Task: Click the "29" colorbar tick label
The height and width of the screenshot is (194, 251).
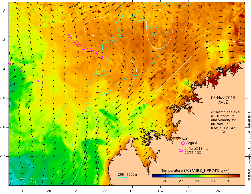Action: [212, 181]
